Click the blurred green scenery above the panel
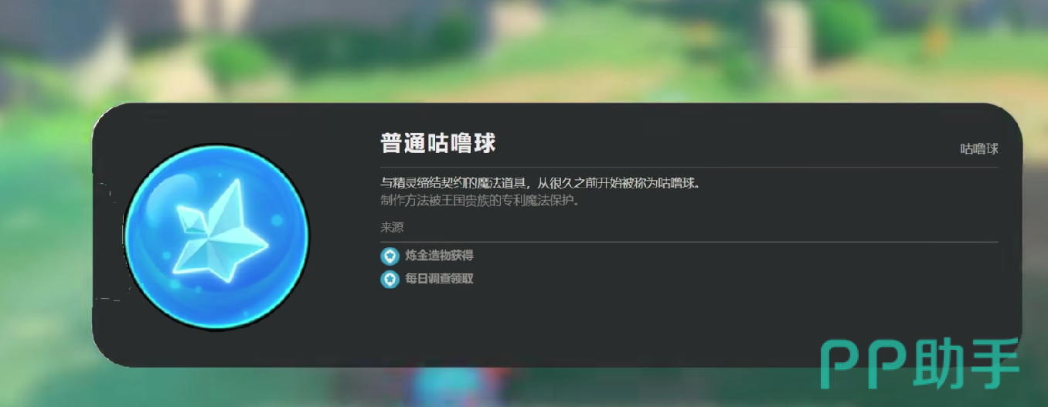1048x407 pixels. click(541, 54)
